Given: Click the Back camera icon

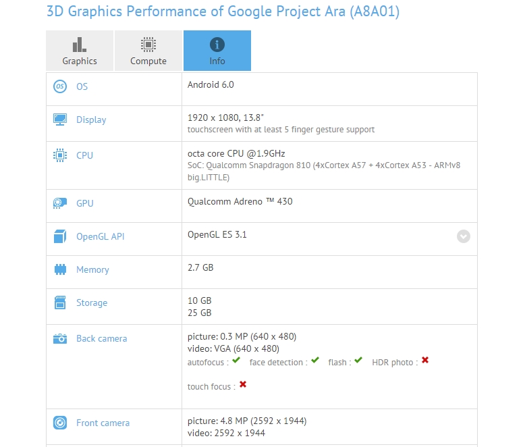Looking at the screenshot, I should coord(60,338).
